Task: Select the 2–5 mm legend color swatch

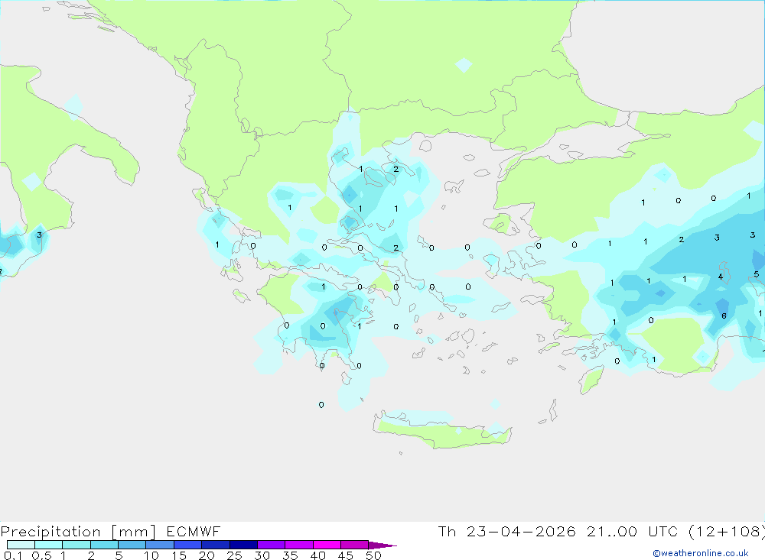Action: pos(104,545)
